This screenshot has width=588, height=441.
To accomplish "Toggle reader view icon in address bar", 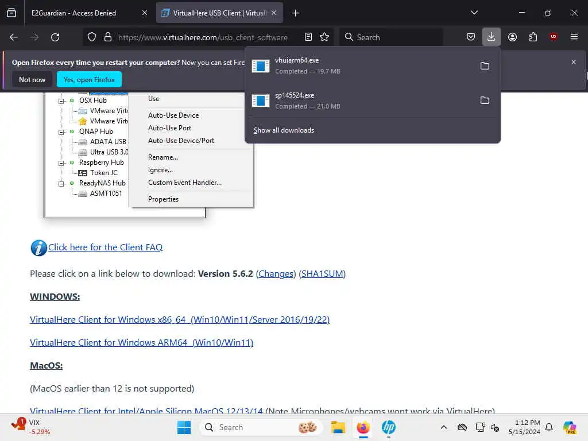I will (308, 37).
